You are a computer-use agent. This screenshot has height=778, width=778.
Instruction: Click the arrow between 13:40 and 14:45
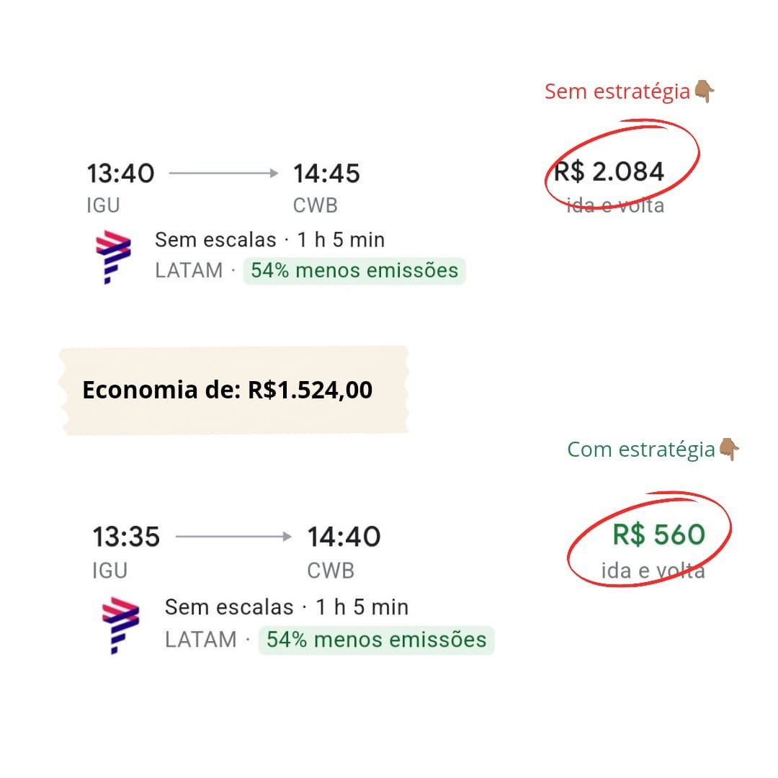point(223,174)
